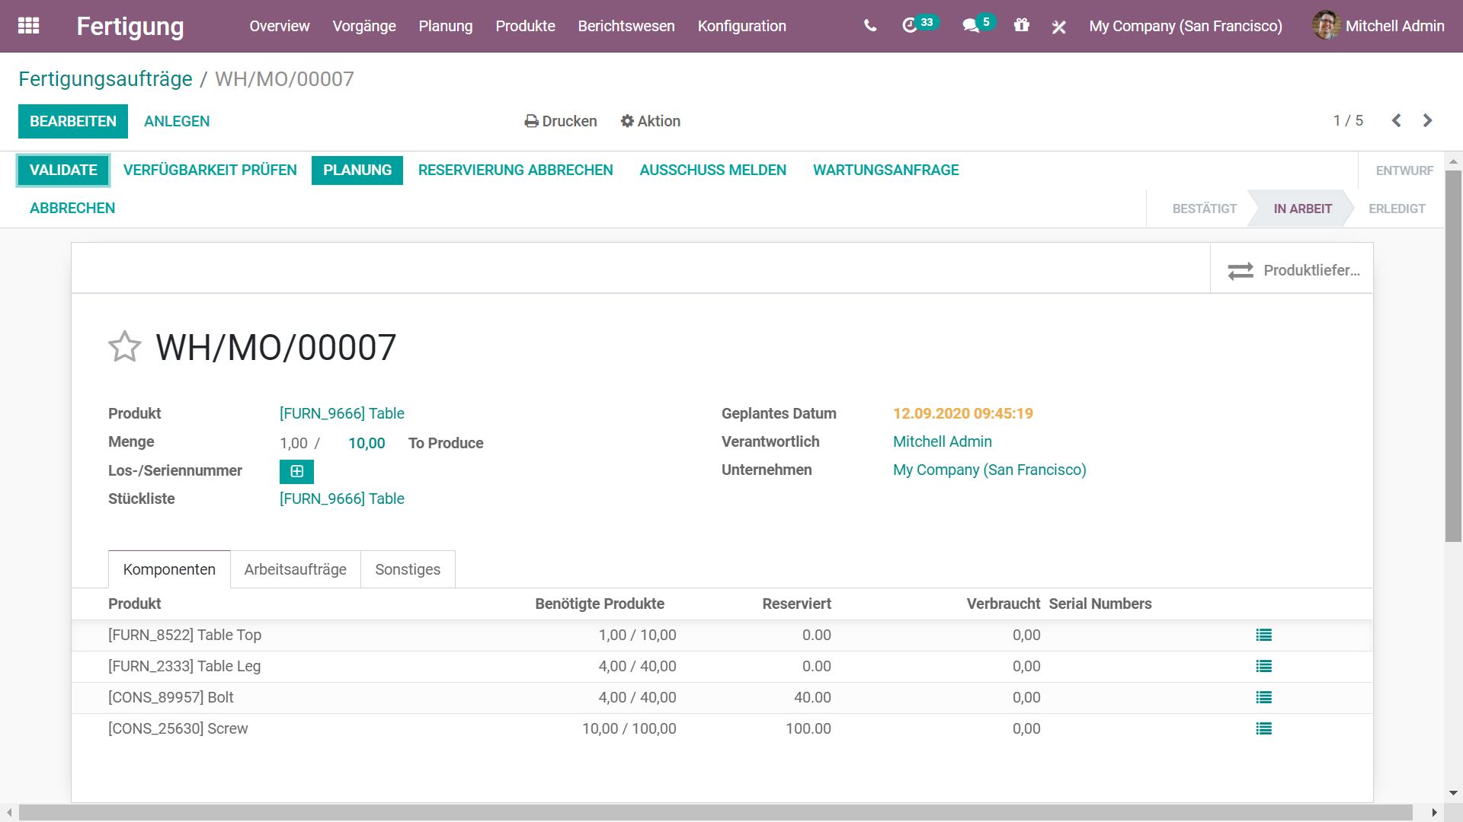Open Mitchell Admin user menu
The image size is (1463, 822).
pos(1378,26)
